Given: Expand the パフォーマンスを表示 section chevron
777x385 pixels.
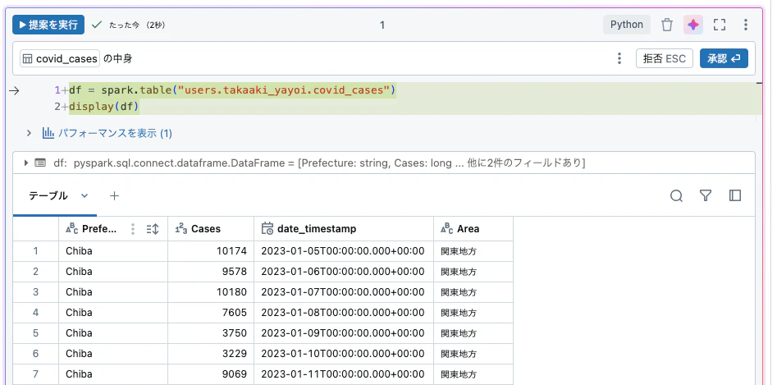Looking at the screenshot, I should pyautogui.click(x=30, y=133).
